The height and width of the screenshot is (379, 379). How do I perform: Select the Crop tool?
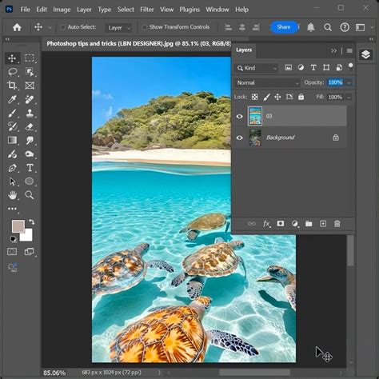12,86
